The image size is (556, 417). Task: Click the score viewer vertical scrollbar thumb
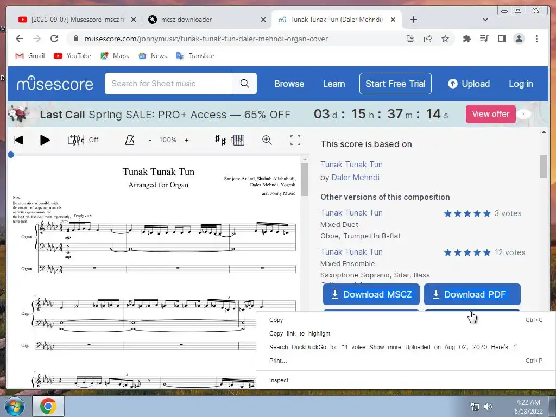point(305,180)
